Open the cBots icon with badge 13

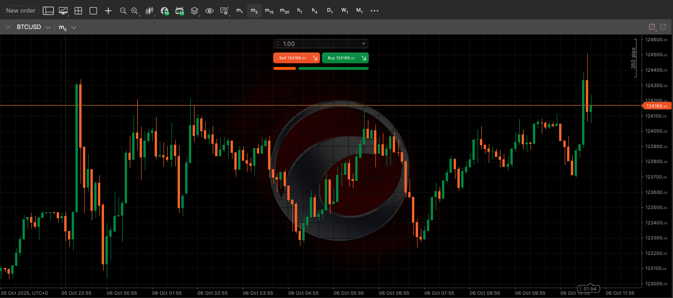pyautogui.click(x=179, y=10)
